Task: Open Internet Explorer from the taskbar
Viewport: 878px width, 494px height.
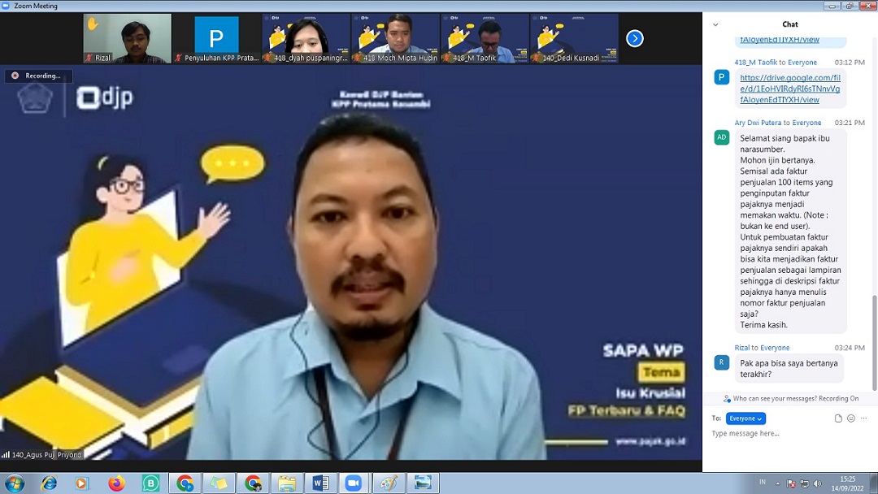Action: [x=50, y=483]
